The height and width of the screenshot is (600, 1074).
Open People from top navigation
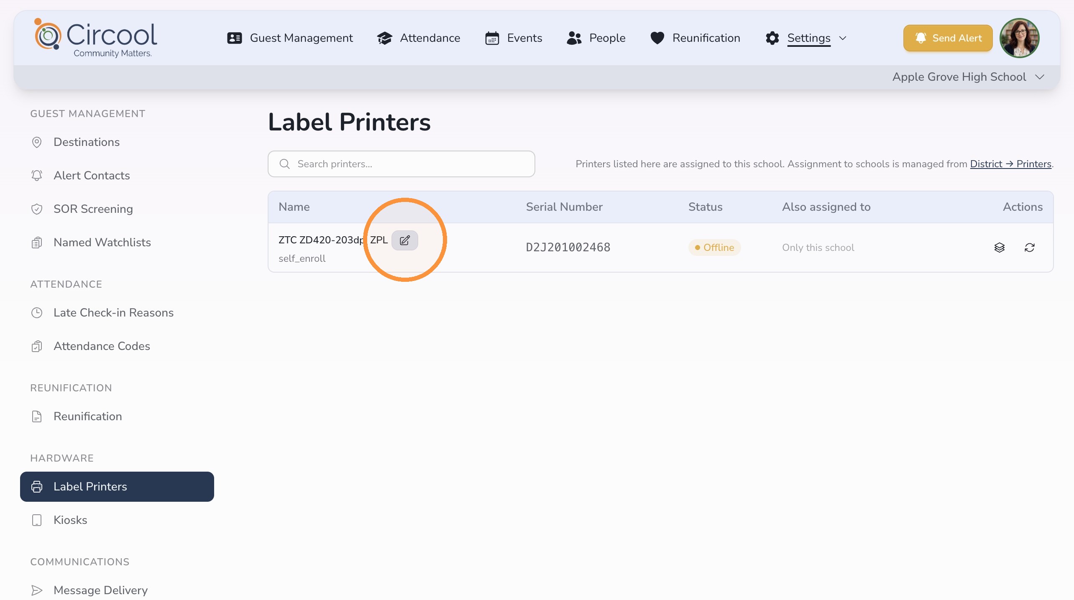pyautogui.click(x=596, y=38)
